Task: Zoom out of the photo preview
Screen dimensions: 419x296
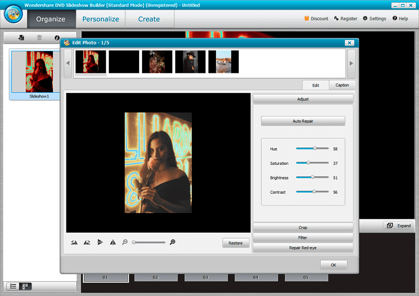Action: coord(124,242)
